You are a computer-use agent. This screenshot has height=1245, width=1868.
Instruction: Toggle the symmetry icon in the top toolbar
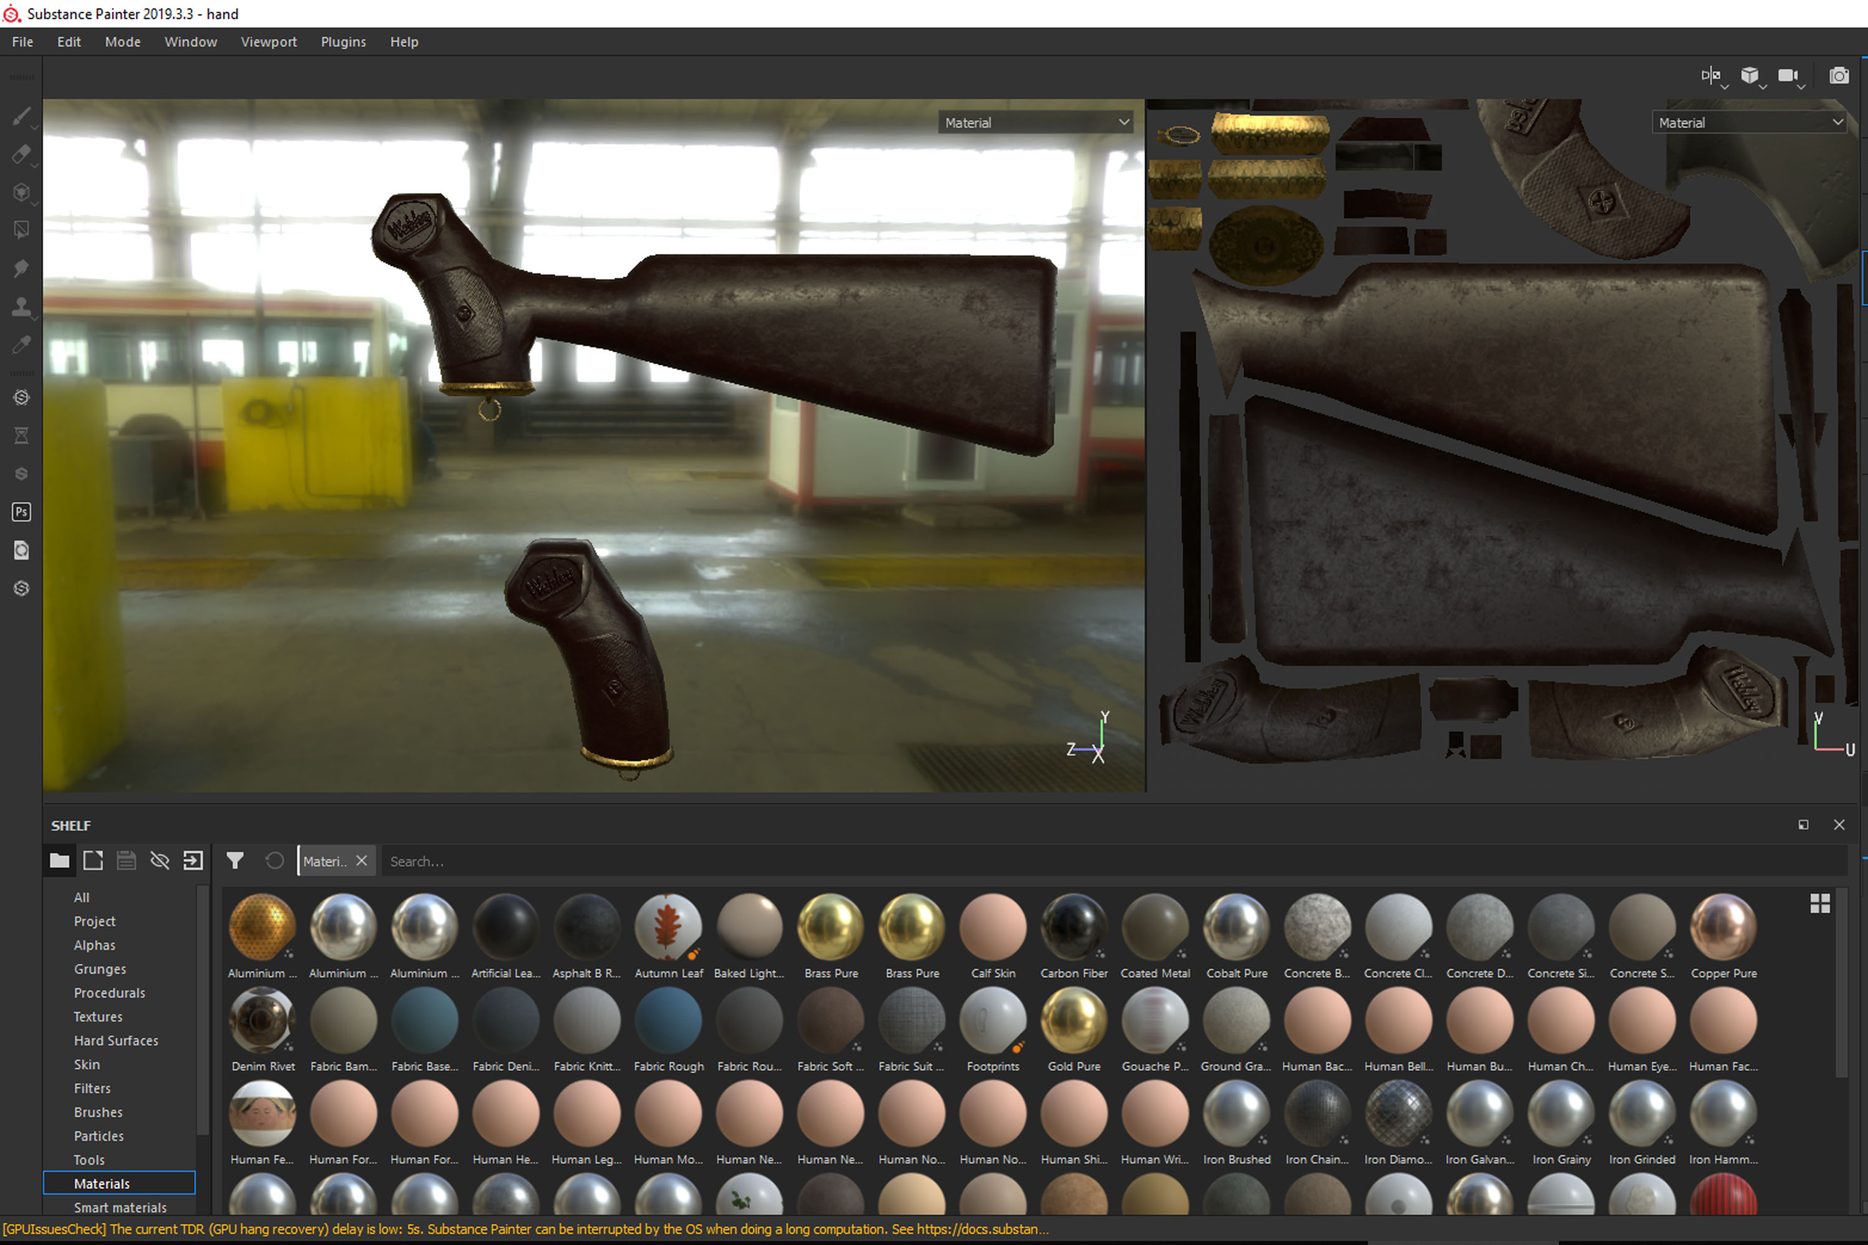[1710, 75]
